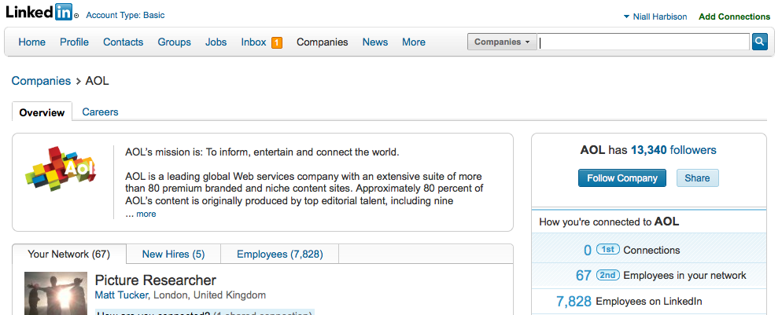Open the Inbox menu item
The height and width of the screenshot is (315, 782).
[253, 42]
